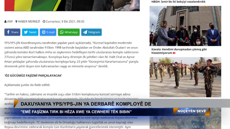The width and height of the screenshot is (230, 129).
Task: Click the clock icon beside the date
Action: (44, 21)
